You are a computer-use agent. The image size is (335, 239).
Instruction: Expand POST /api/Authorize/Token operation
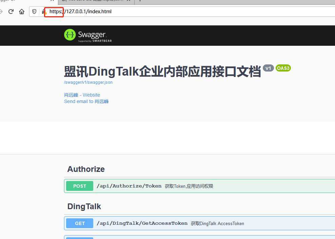pos(200,186)
